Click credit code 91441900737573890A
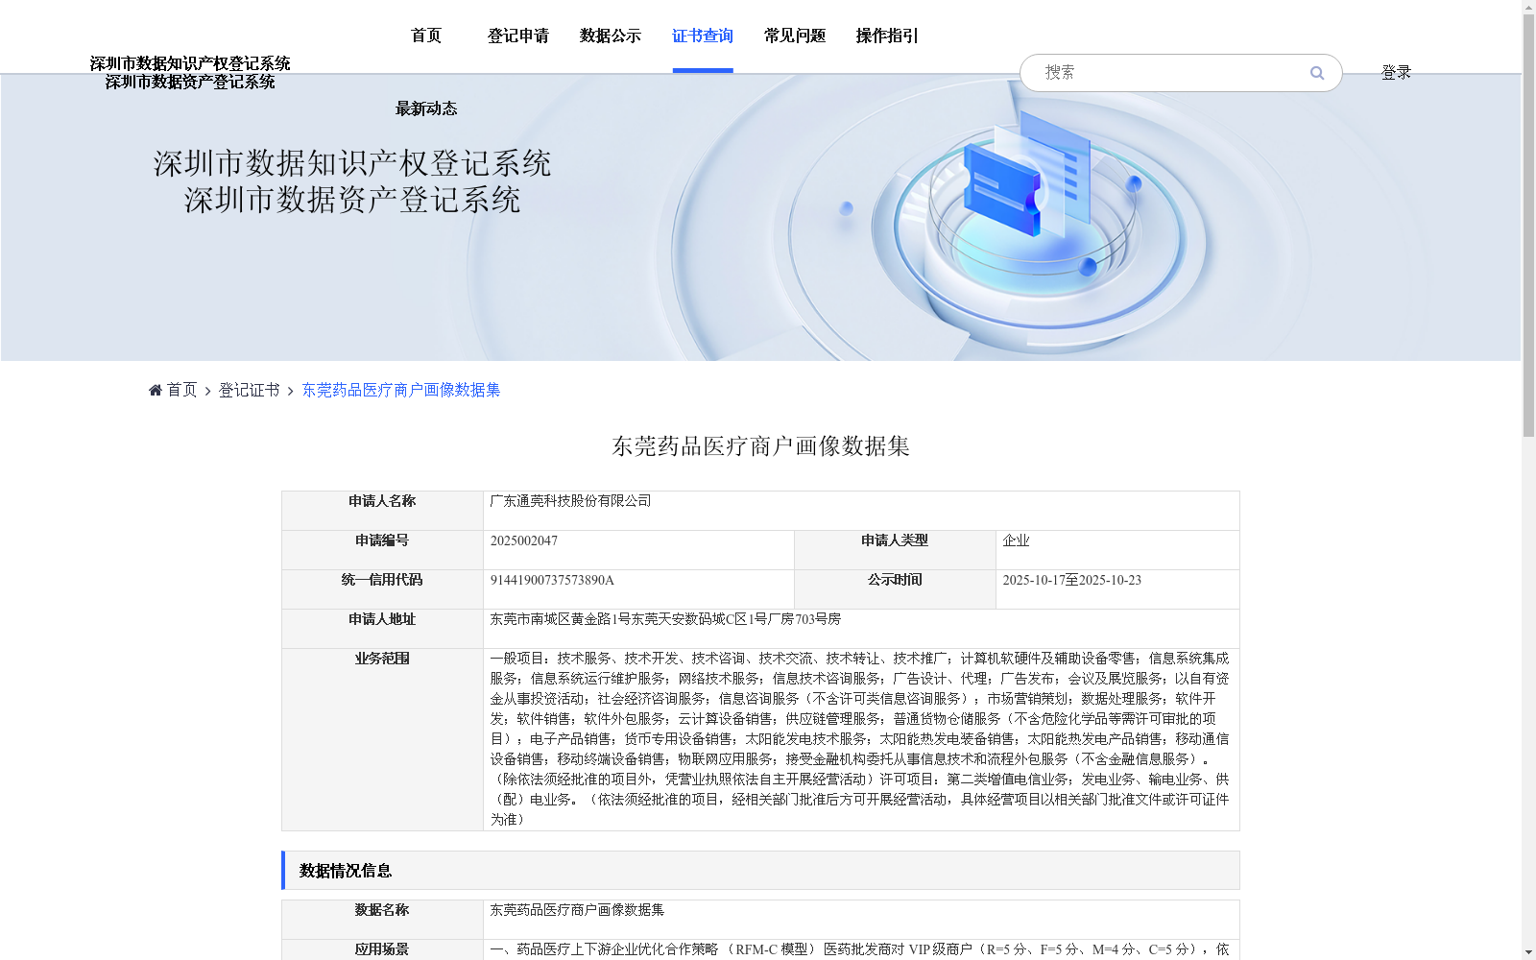1536x960 pixels. 552,580
